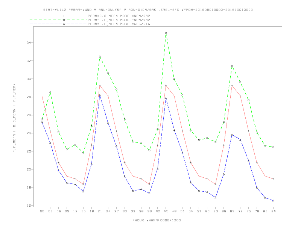
Task: Select legend text PARM=F.F_MEAN MODEL=GFS/216
Action: 119,24
